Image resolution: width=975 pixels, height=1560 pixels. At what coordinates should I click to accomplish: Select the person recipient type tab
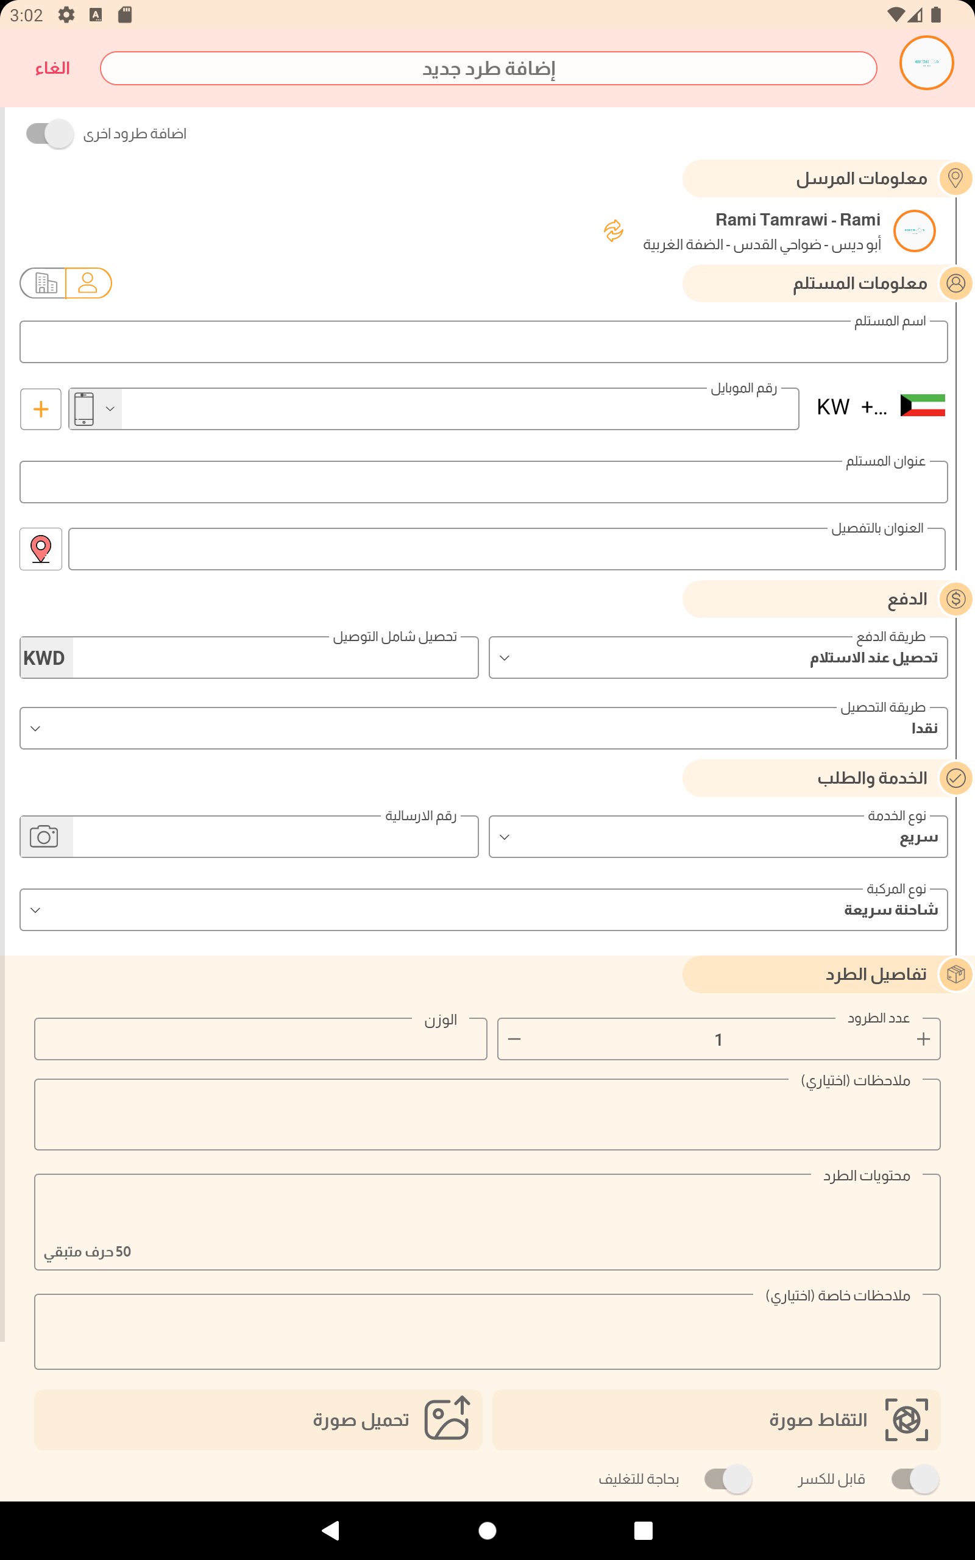pyautogui.click(x=88, y=283)
